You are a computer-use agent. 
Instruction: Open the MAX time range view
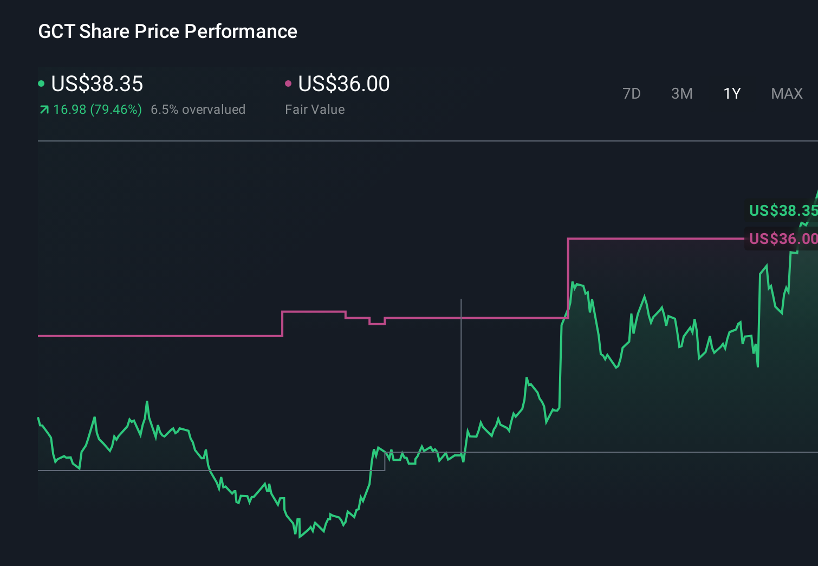(x=786, y=93)
